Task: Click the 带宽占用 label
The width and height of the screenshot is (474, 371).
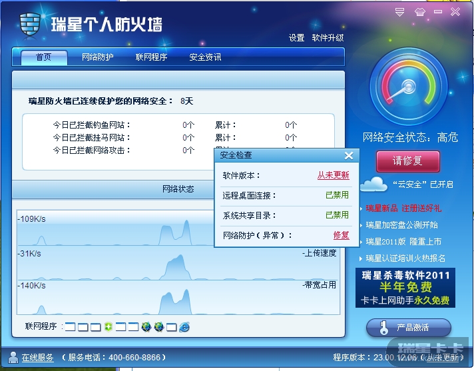Action: 320,285
